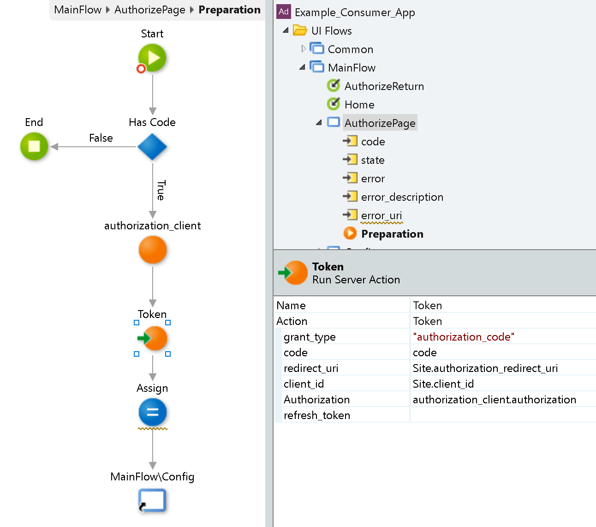The height and width of the screenshot is (527, 596).
Task: Click the AuthorizeReturn screen icon
Action: [x=333, y=85]
